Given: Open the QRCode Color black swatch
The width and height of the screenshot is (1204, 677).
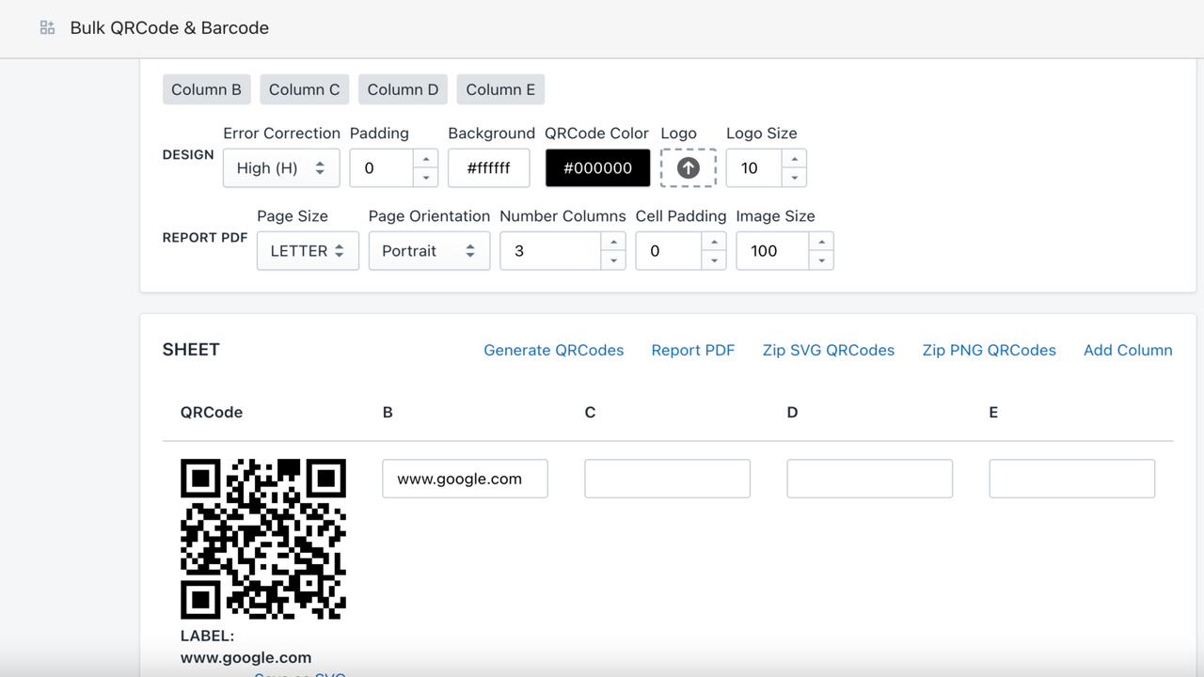Looking at the screenshot, I should 596,167.
